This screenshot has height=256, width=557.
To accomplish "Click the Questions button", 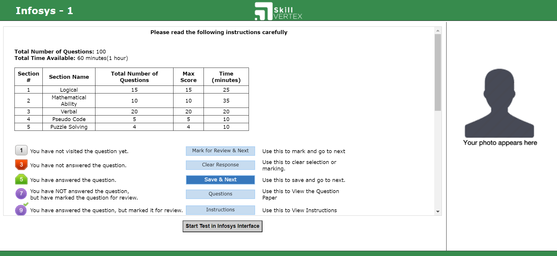I will click(x=220, y=194).
